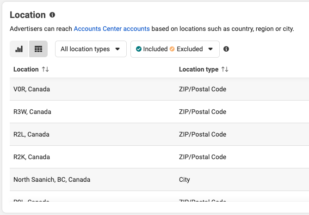
Task: Open the Included Excluded filter dropdown
Action: coord(210,49)
